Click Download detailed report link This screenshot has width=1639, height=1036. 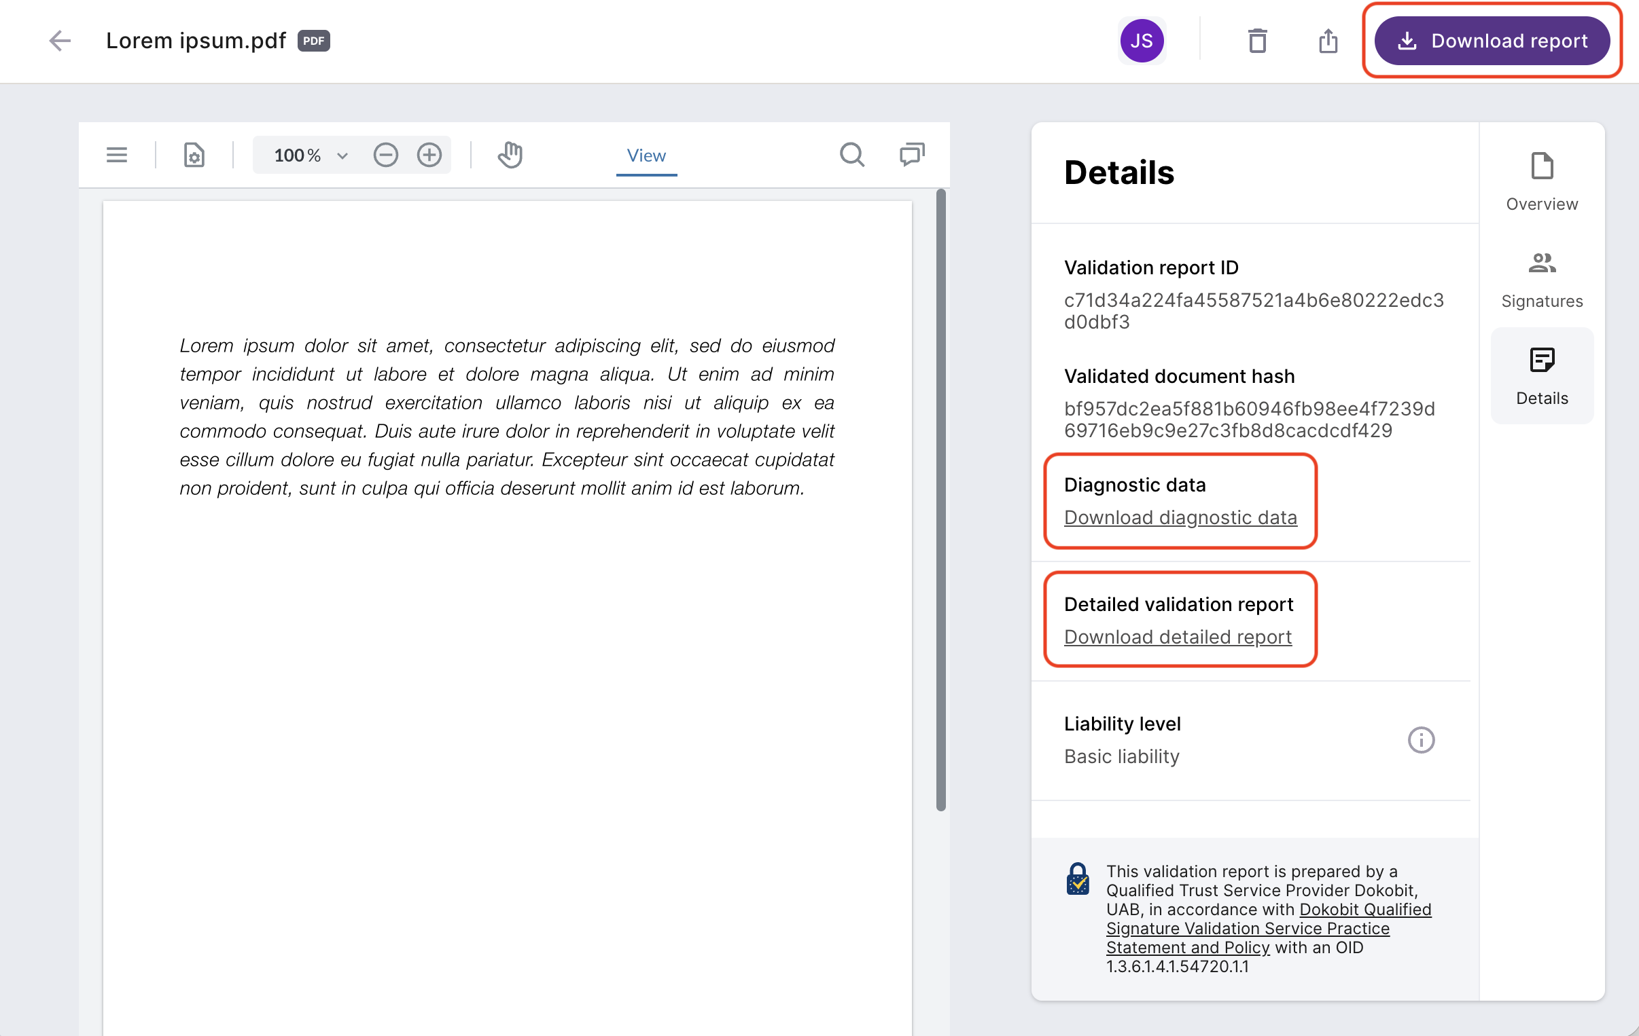pos(1178,637)
